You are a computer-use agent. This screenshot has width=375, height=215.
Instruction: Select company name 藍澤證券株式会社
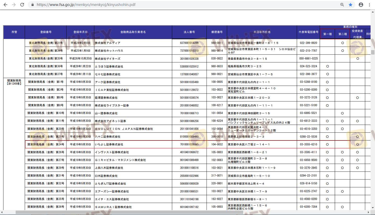(x=106, y=98)
